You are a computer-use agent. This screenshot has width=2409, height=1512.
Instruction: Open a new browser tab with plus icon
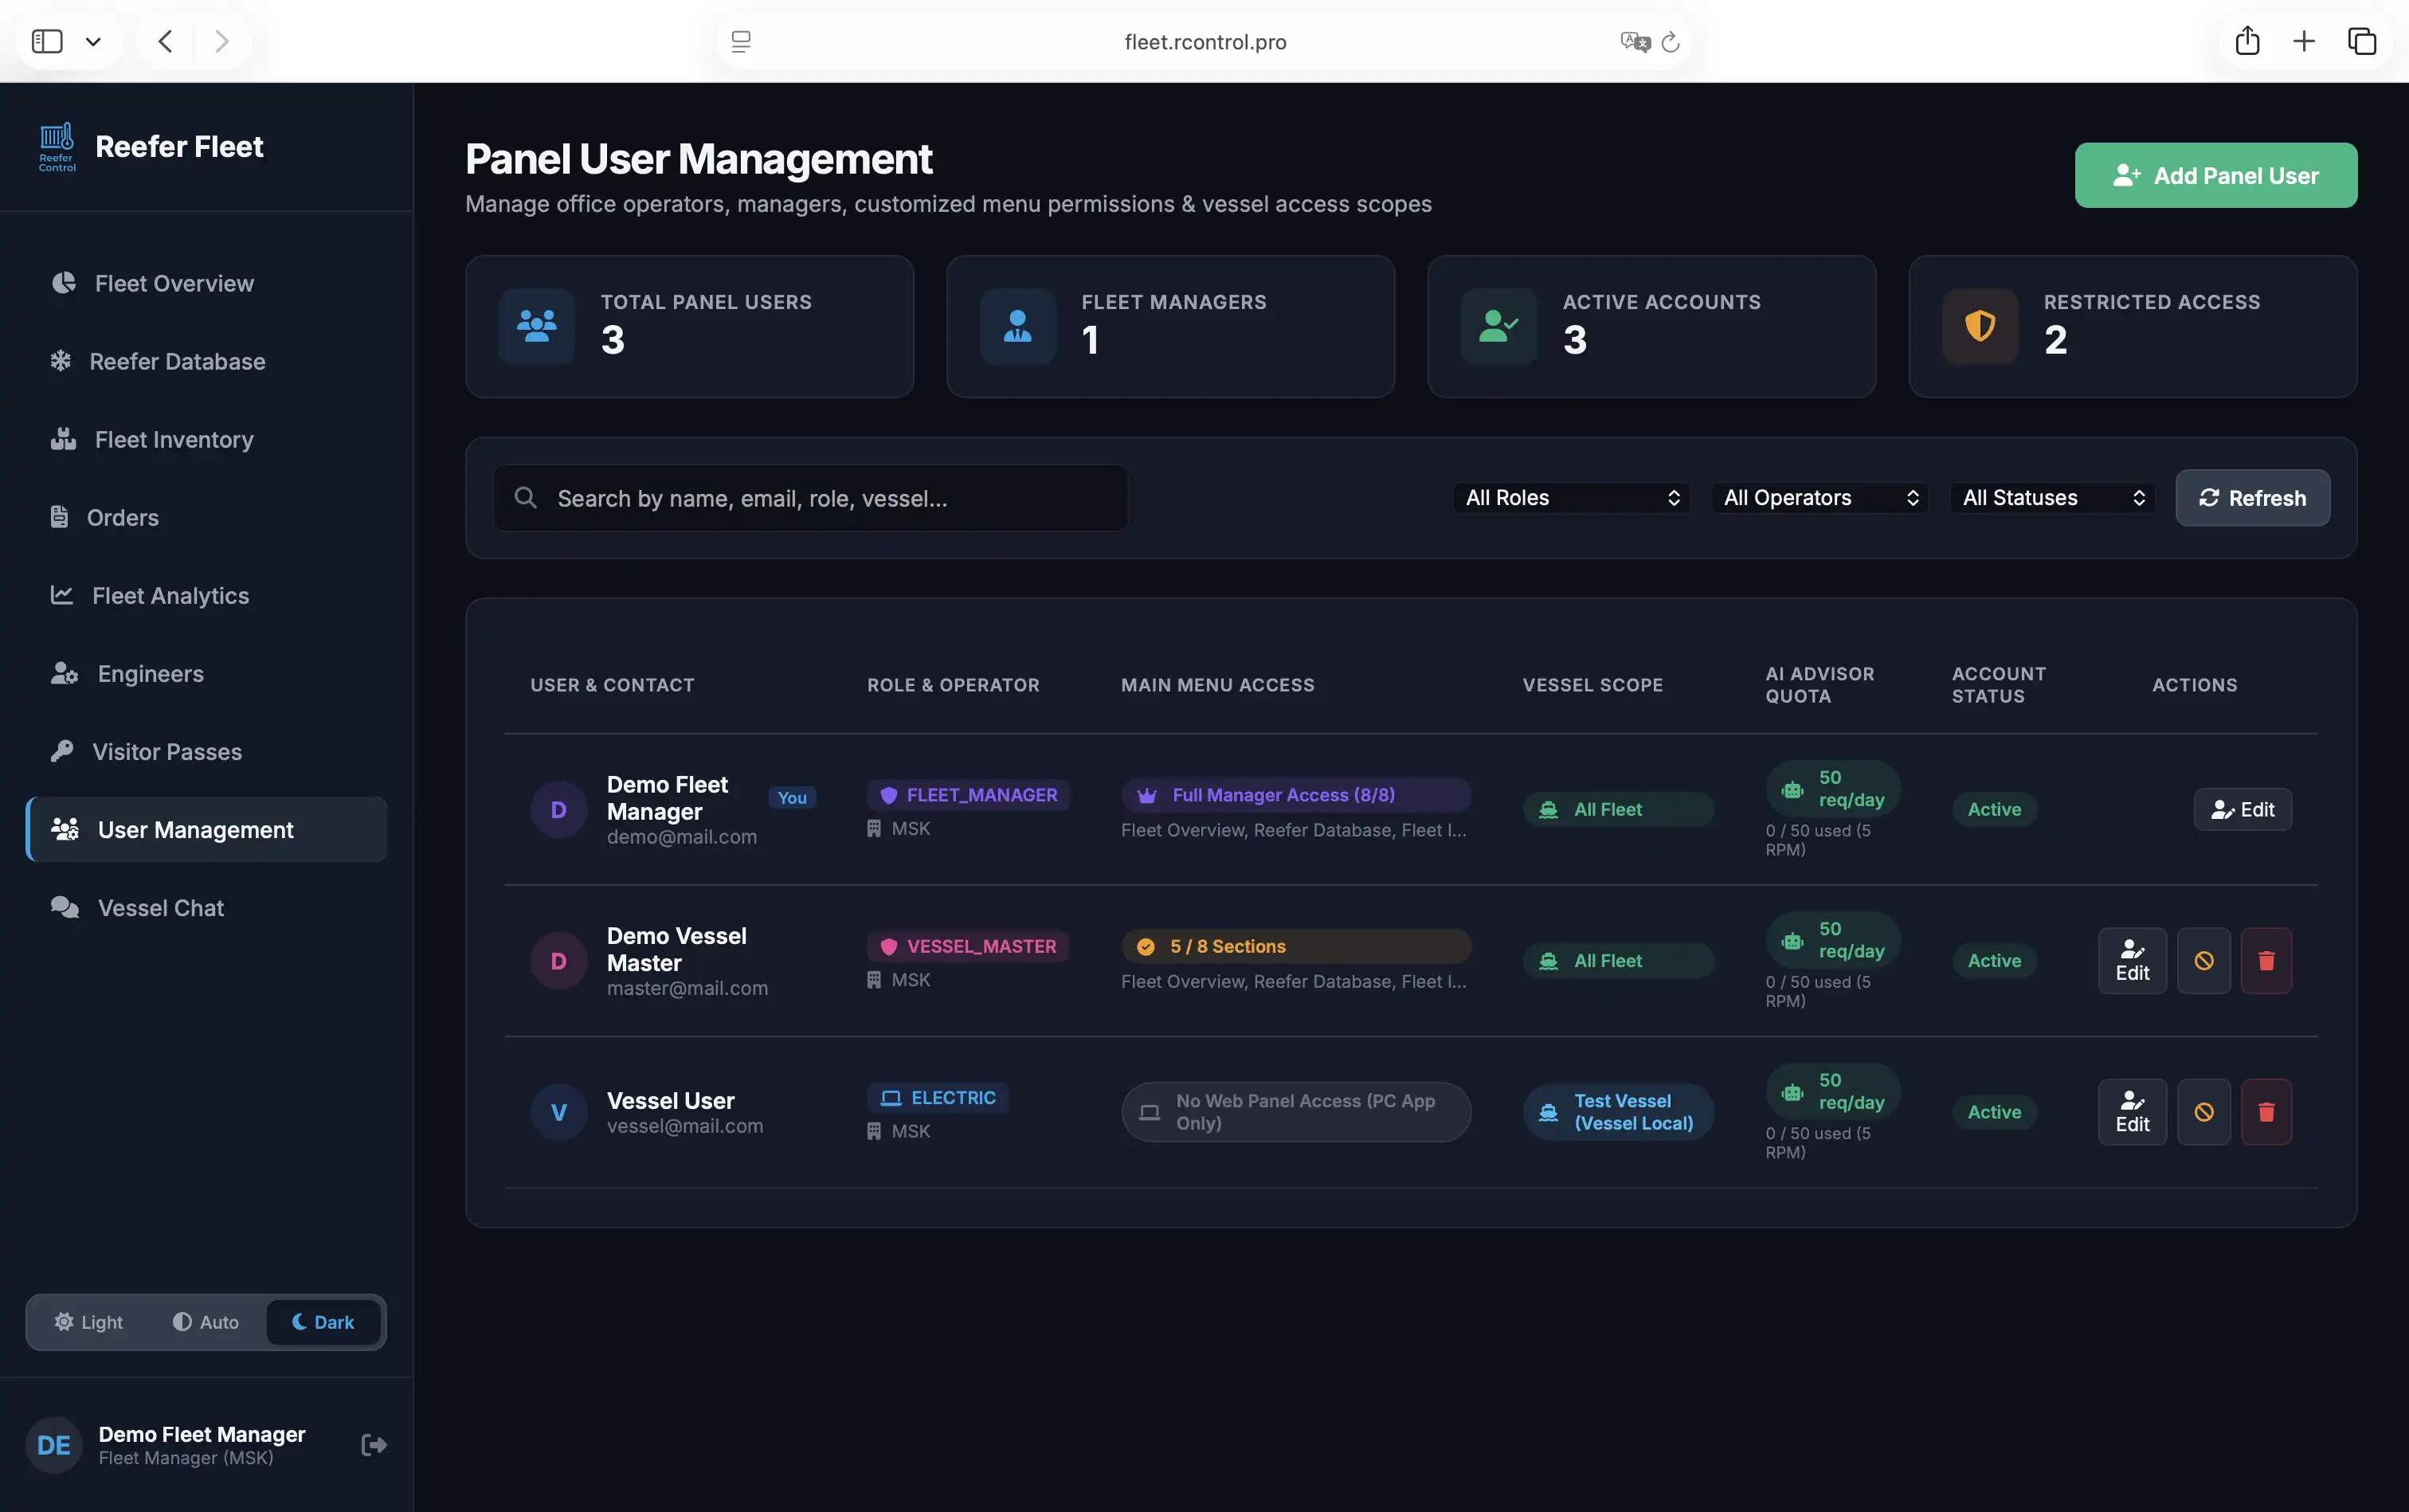pyautogui.click(x=2304, y=41)
